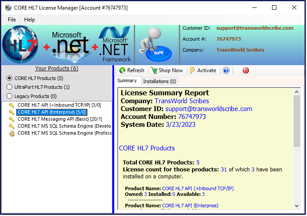307x216 pixels.
Task: Click the green Refresh arrow icon
Action: coord(122,70)
